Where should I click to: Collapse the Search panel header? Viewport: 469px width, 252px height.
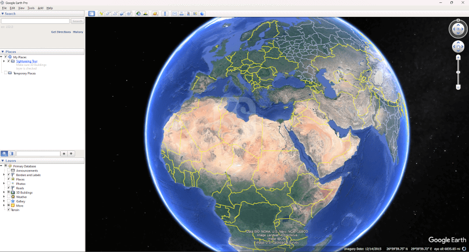[x=42, y=14]
